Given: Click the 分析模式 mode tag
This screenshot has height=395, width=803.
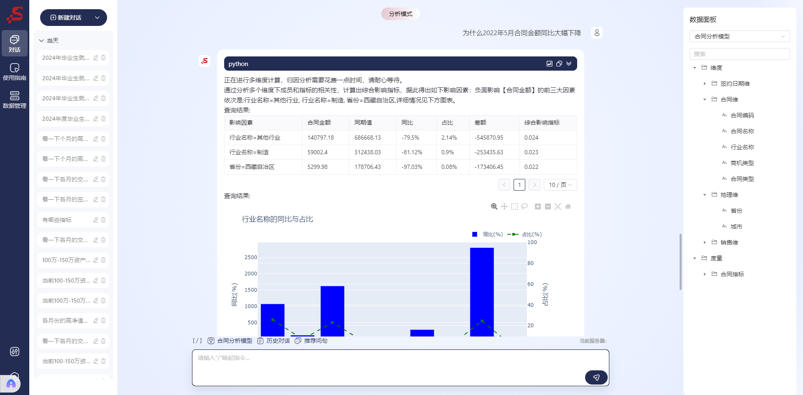Looking at the screenshot, I should click(x=400, y=14).
